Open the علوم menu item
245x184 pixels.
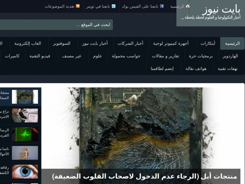[97, 56]
